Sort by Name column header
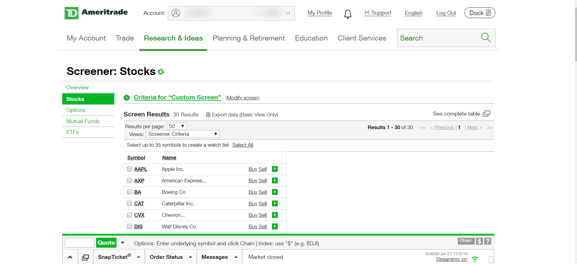Screen dimensions: 577x264 [169, 158]
